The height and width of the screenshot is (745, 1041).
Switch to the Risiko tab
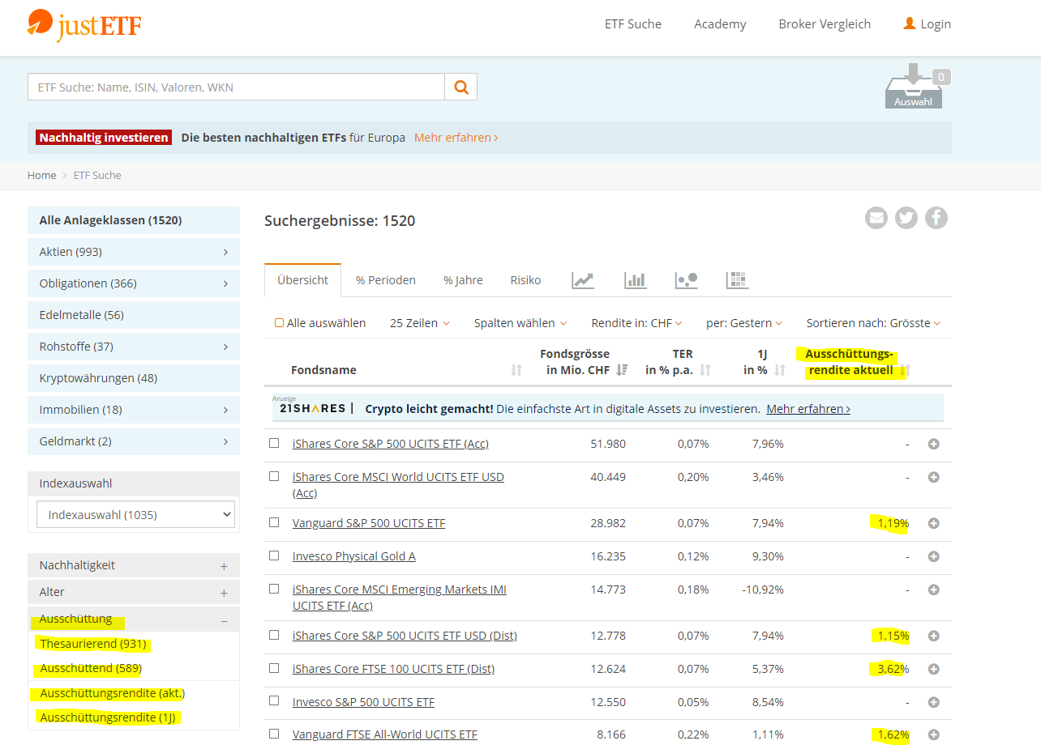click(525, 280)
